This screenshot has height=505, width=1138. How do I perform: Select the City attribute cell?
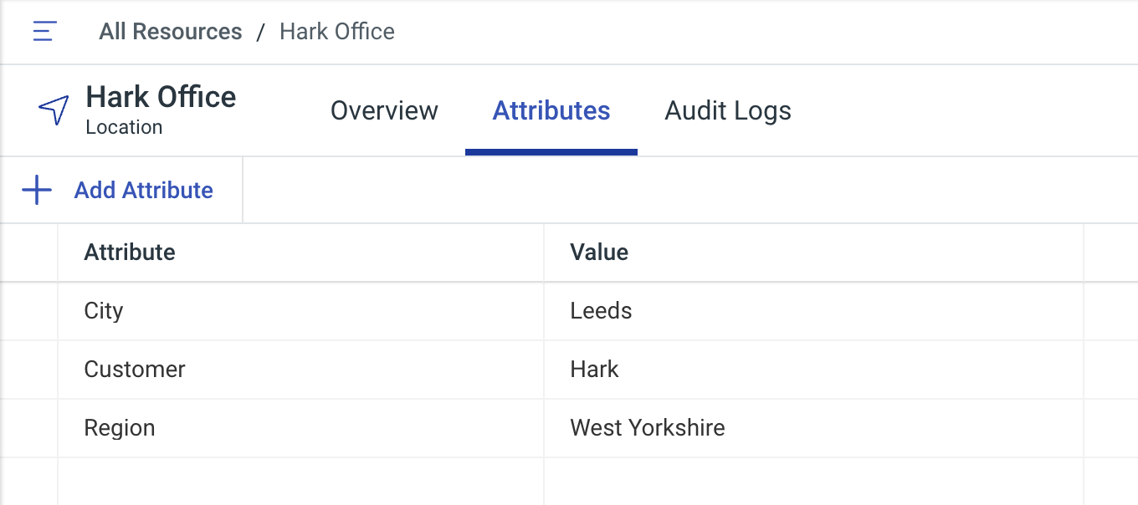tap(301, 311)
